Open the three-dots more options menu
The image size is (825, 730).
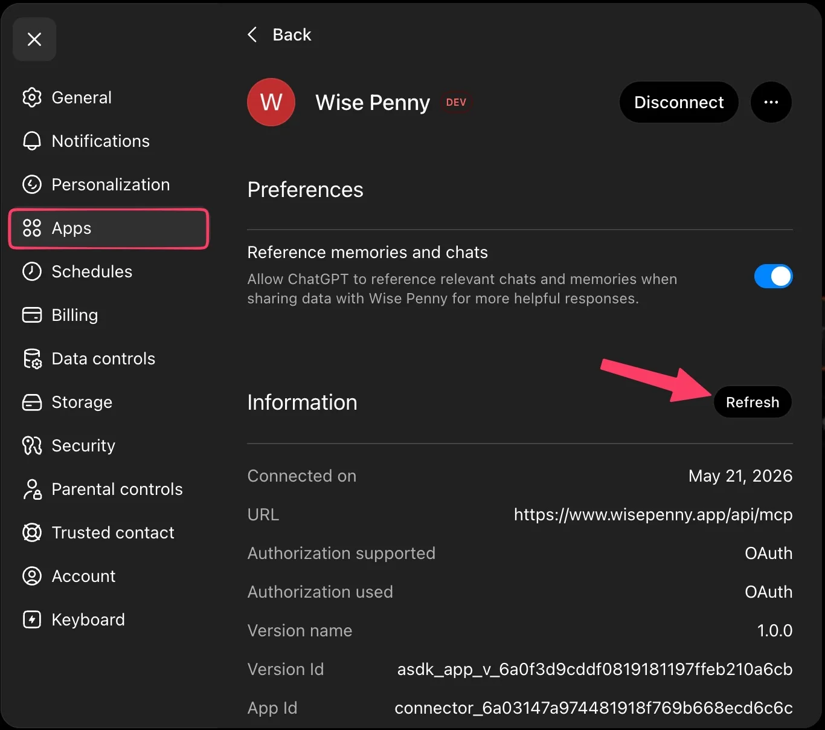point(771,102)
